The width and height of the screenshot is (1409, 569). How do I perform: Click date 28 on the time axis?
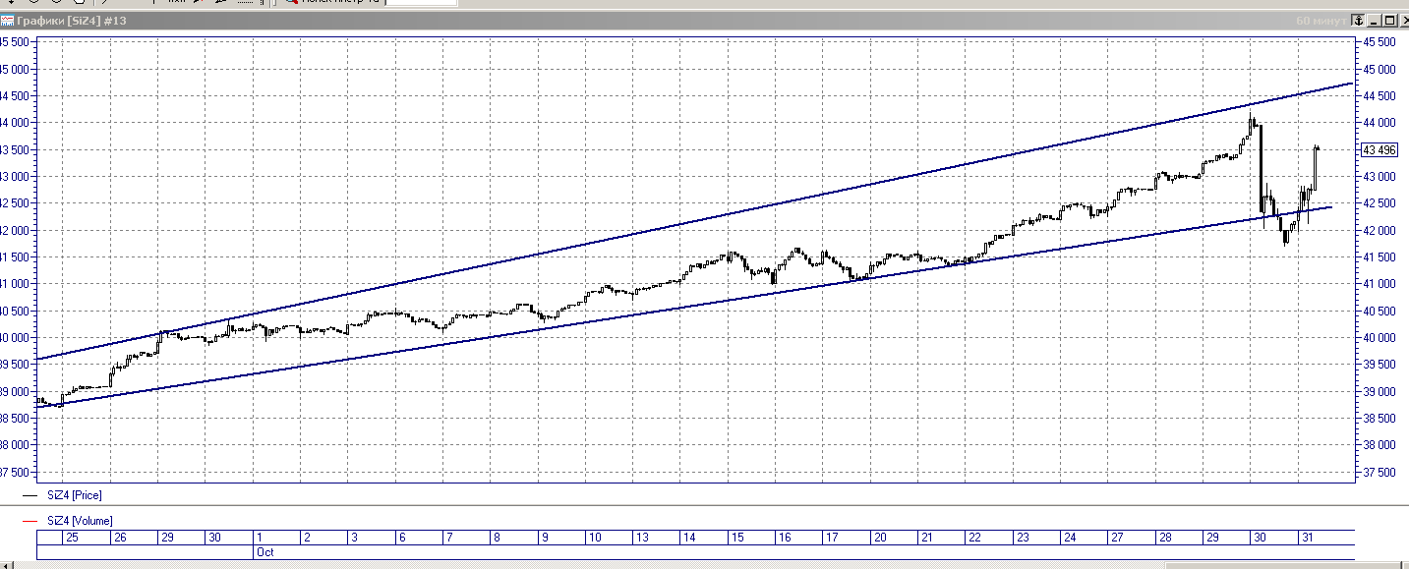1165,538
